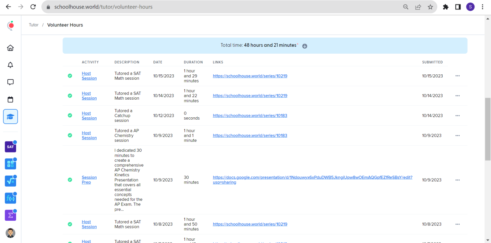Open the Google Docs presentation link
Viewport: 491px width, 243px height.
coord(312,180)
